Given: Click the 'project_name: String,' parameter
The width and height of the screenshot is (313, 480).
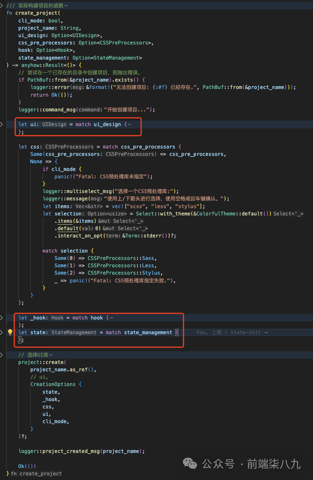Looking at the screenshot, I should coord(49,28).
